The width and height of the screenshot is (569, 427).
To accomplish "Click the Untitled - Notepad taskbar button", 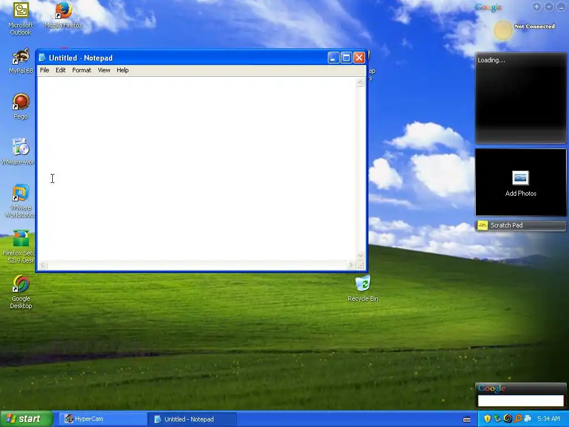I will coord(192,419).
